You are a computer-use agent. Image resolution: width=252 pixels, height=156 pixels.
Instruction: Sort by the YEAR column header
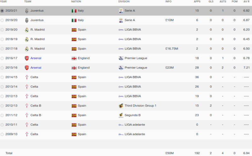tap(3, 2)
